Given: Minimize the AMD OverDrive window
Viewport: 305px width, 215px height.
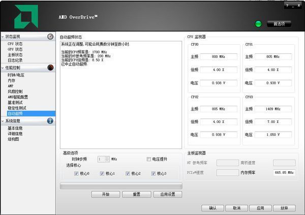Looking at the screenshot, I should pos(293,6).
